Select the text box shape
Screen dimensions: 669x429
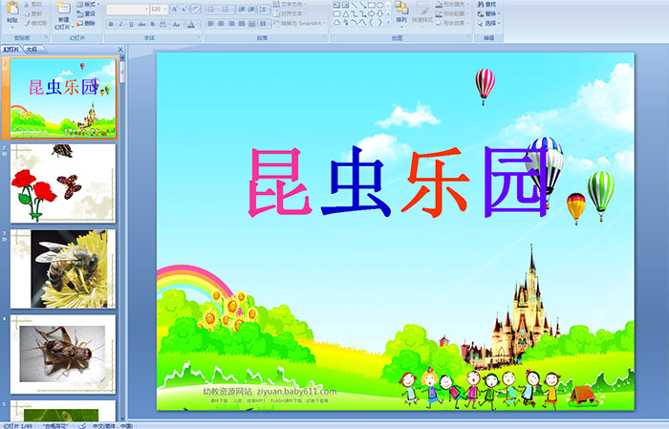[x=336, y=5]
